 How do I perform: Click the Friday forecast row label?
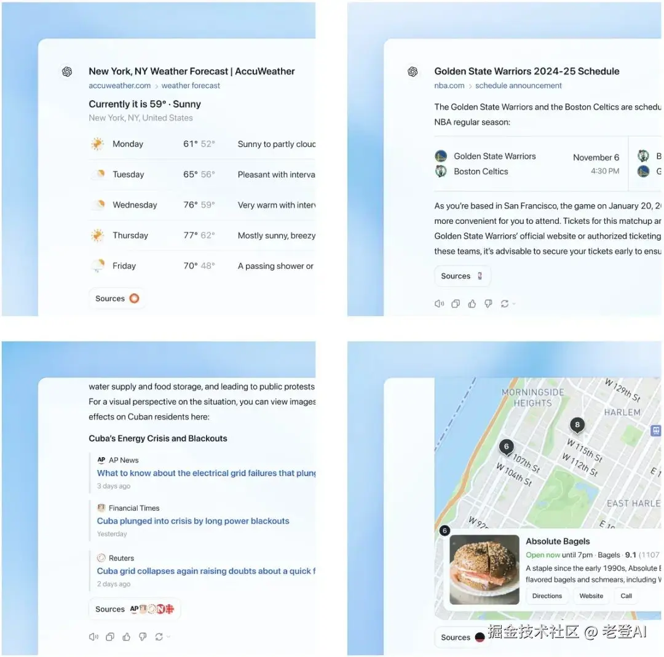click(124, 266)
